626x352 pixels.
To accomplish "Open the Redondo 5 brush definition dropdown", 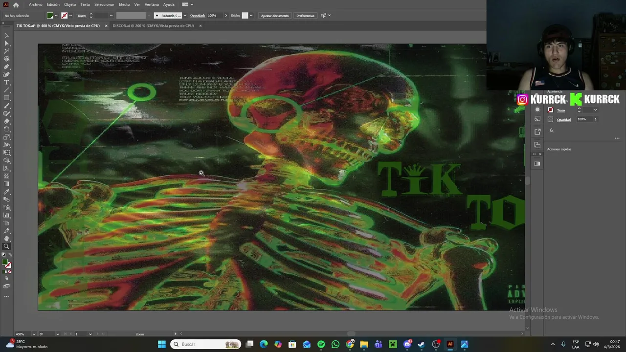I will 184,16.
